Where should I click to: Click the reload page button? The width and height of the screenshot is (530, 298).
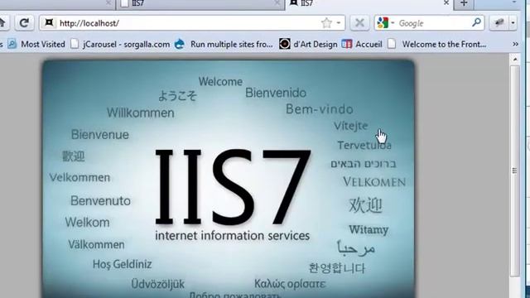tap(24, 23)
